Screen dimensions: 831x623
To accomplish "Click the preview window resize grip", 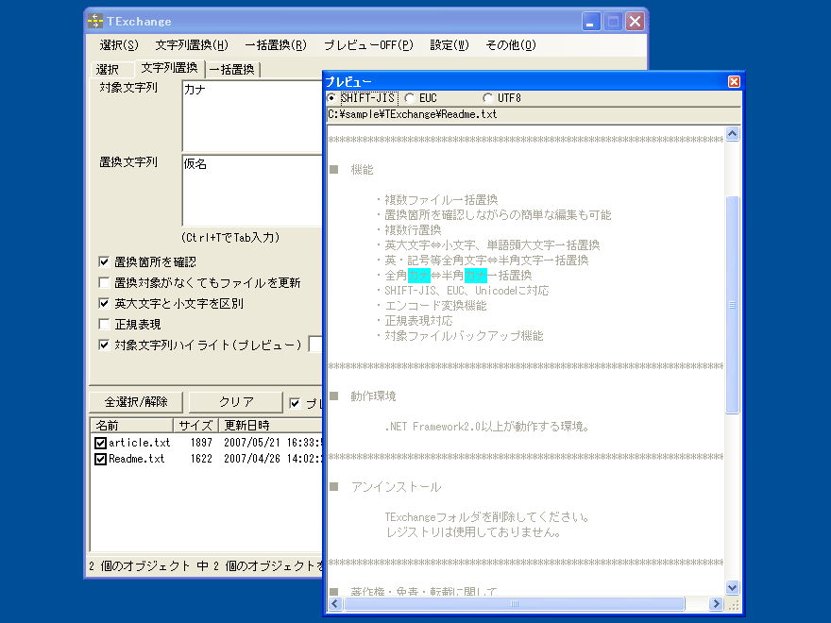I will 734,604.
